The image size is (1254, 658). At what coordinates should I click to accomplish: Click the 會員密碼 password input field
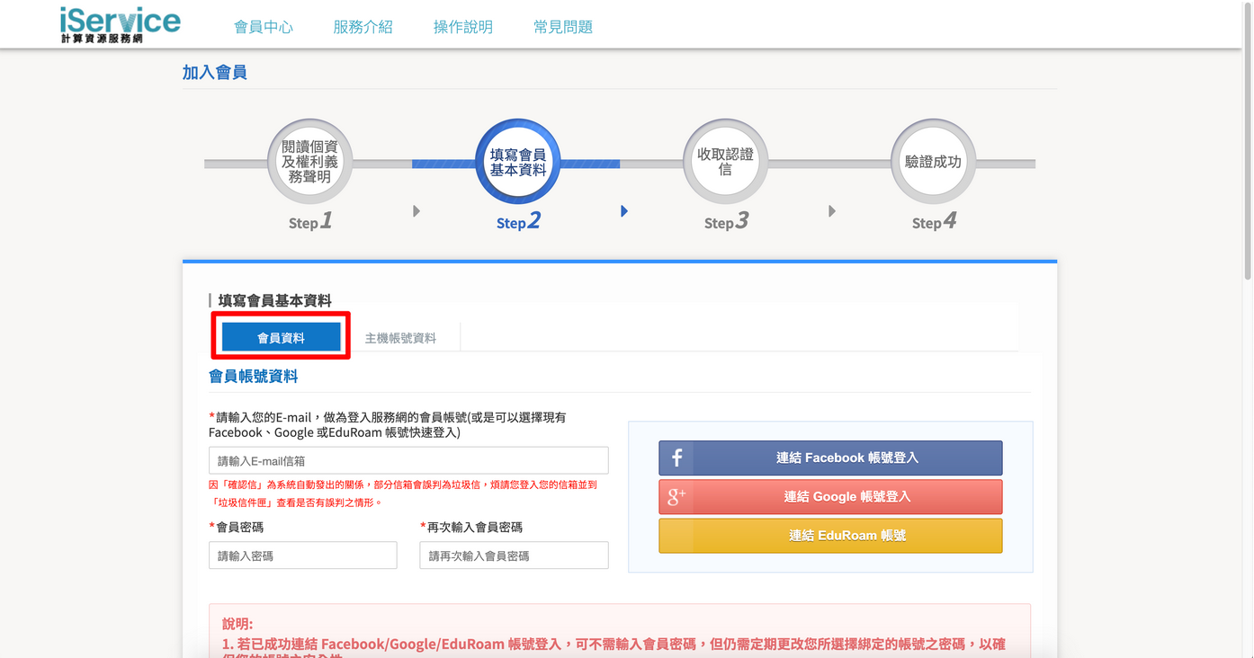pos(302,555)
